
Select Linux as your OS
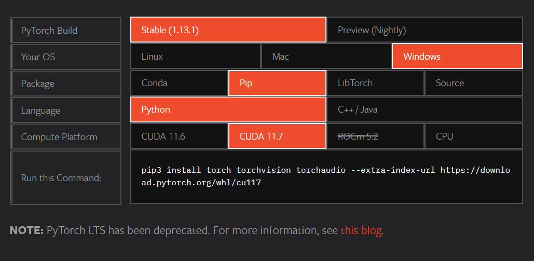pos(196,56)
